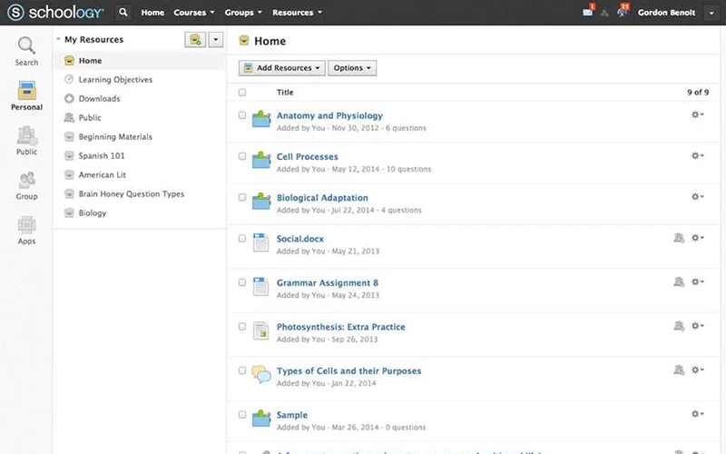This screenshot has width=726, height=454.
Task: Click the Schoology logo
Action: [x=55, y=13]
